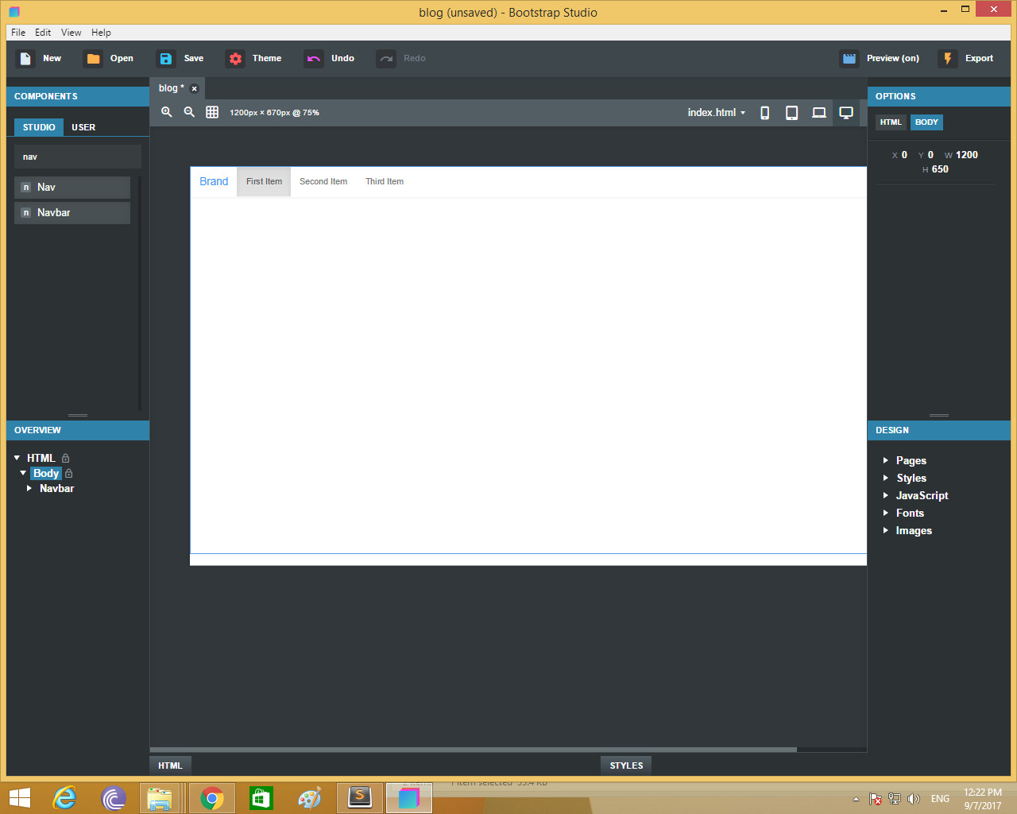Screen dimensions: 1017x814
Task: Select the desktop monitor preview icon
Action: point(845,112)
